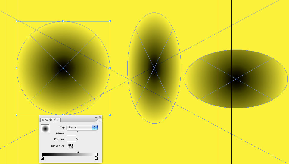Select the Verlauf panel tab

50,120
